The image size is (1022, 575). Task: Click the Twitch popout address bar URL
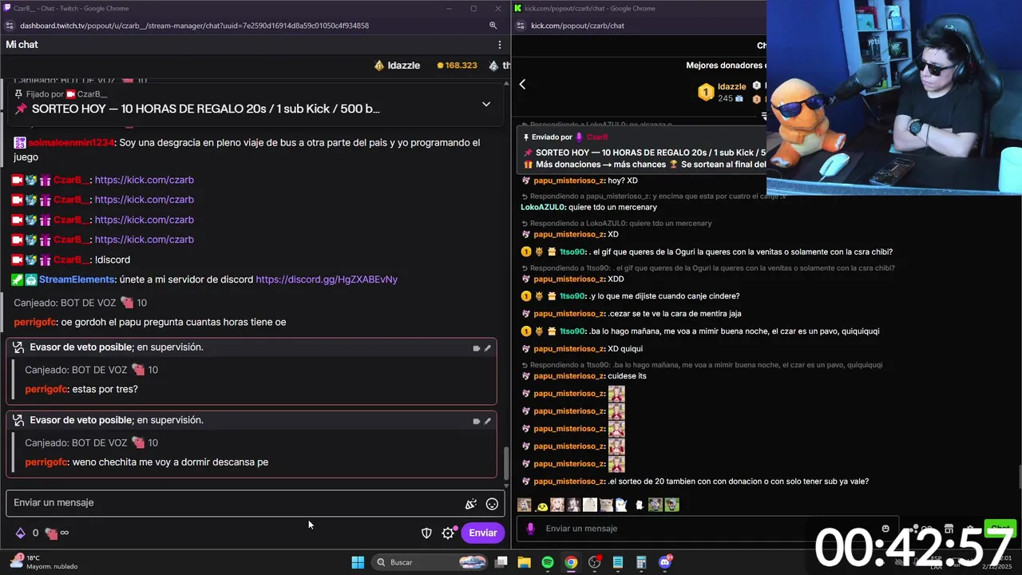coord(194,26)
